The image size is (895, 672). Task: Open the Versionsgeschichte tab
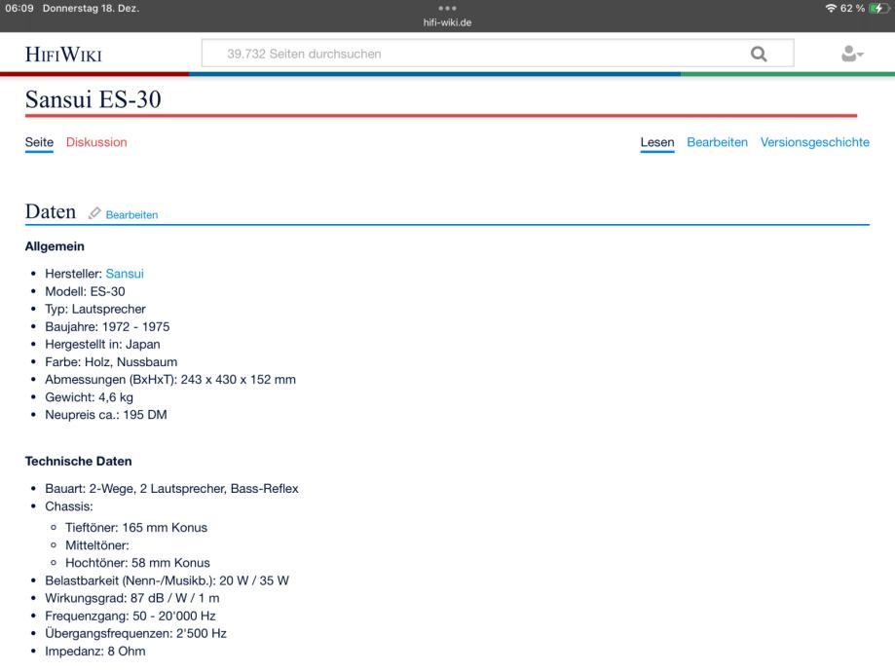tap(814, 142)
